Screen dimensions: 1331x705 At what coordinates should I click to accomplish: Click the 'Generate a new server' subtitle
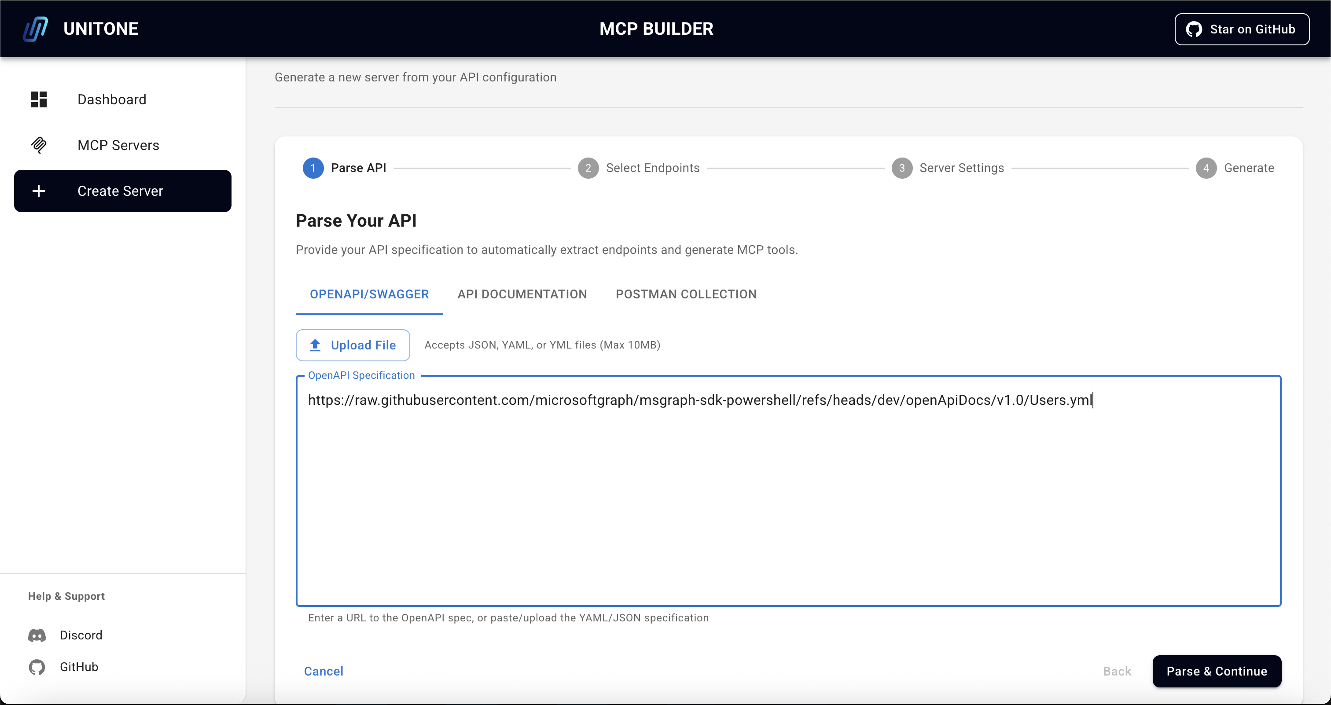click(415, 77)
